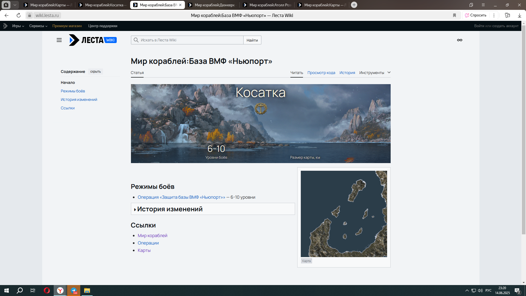Screen dimensions: 526x296
Task: Open browser sidebar bookmarks icon in titlebar
Action: tap(471, 5)
